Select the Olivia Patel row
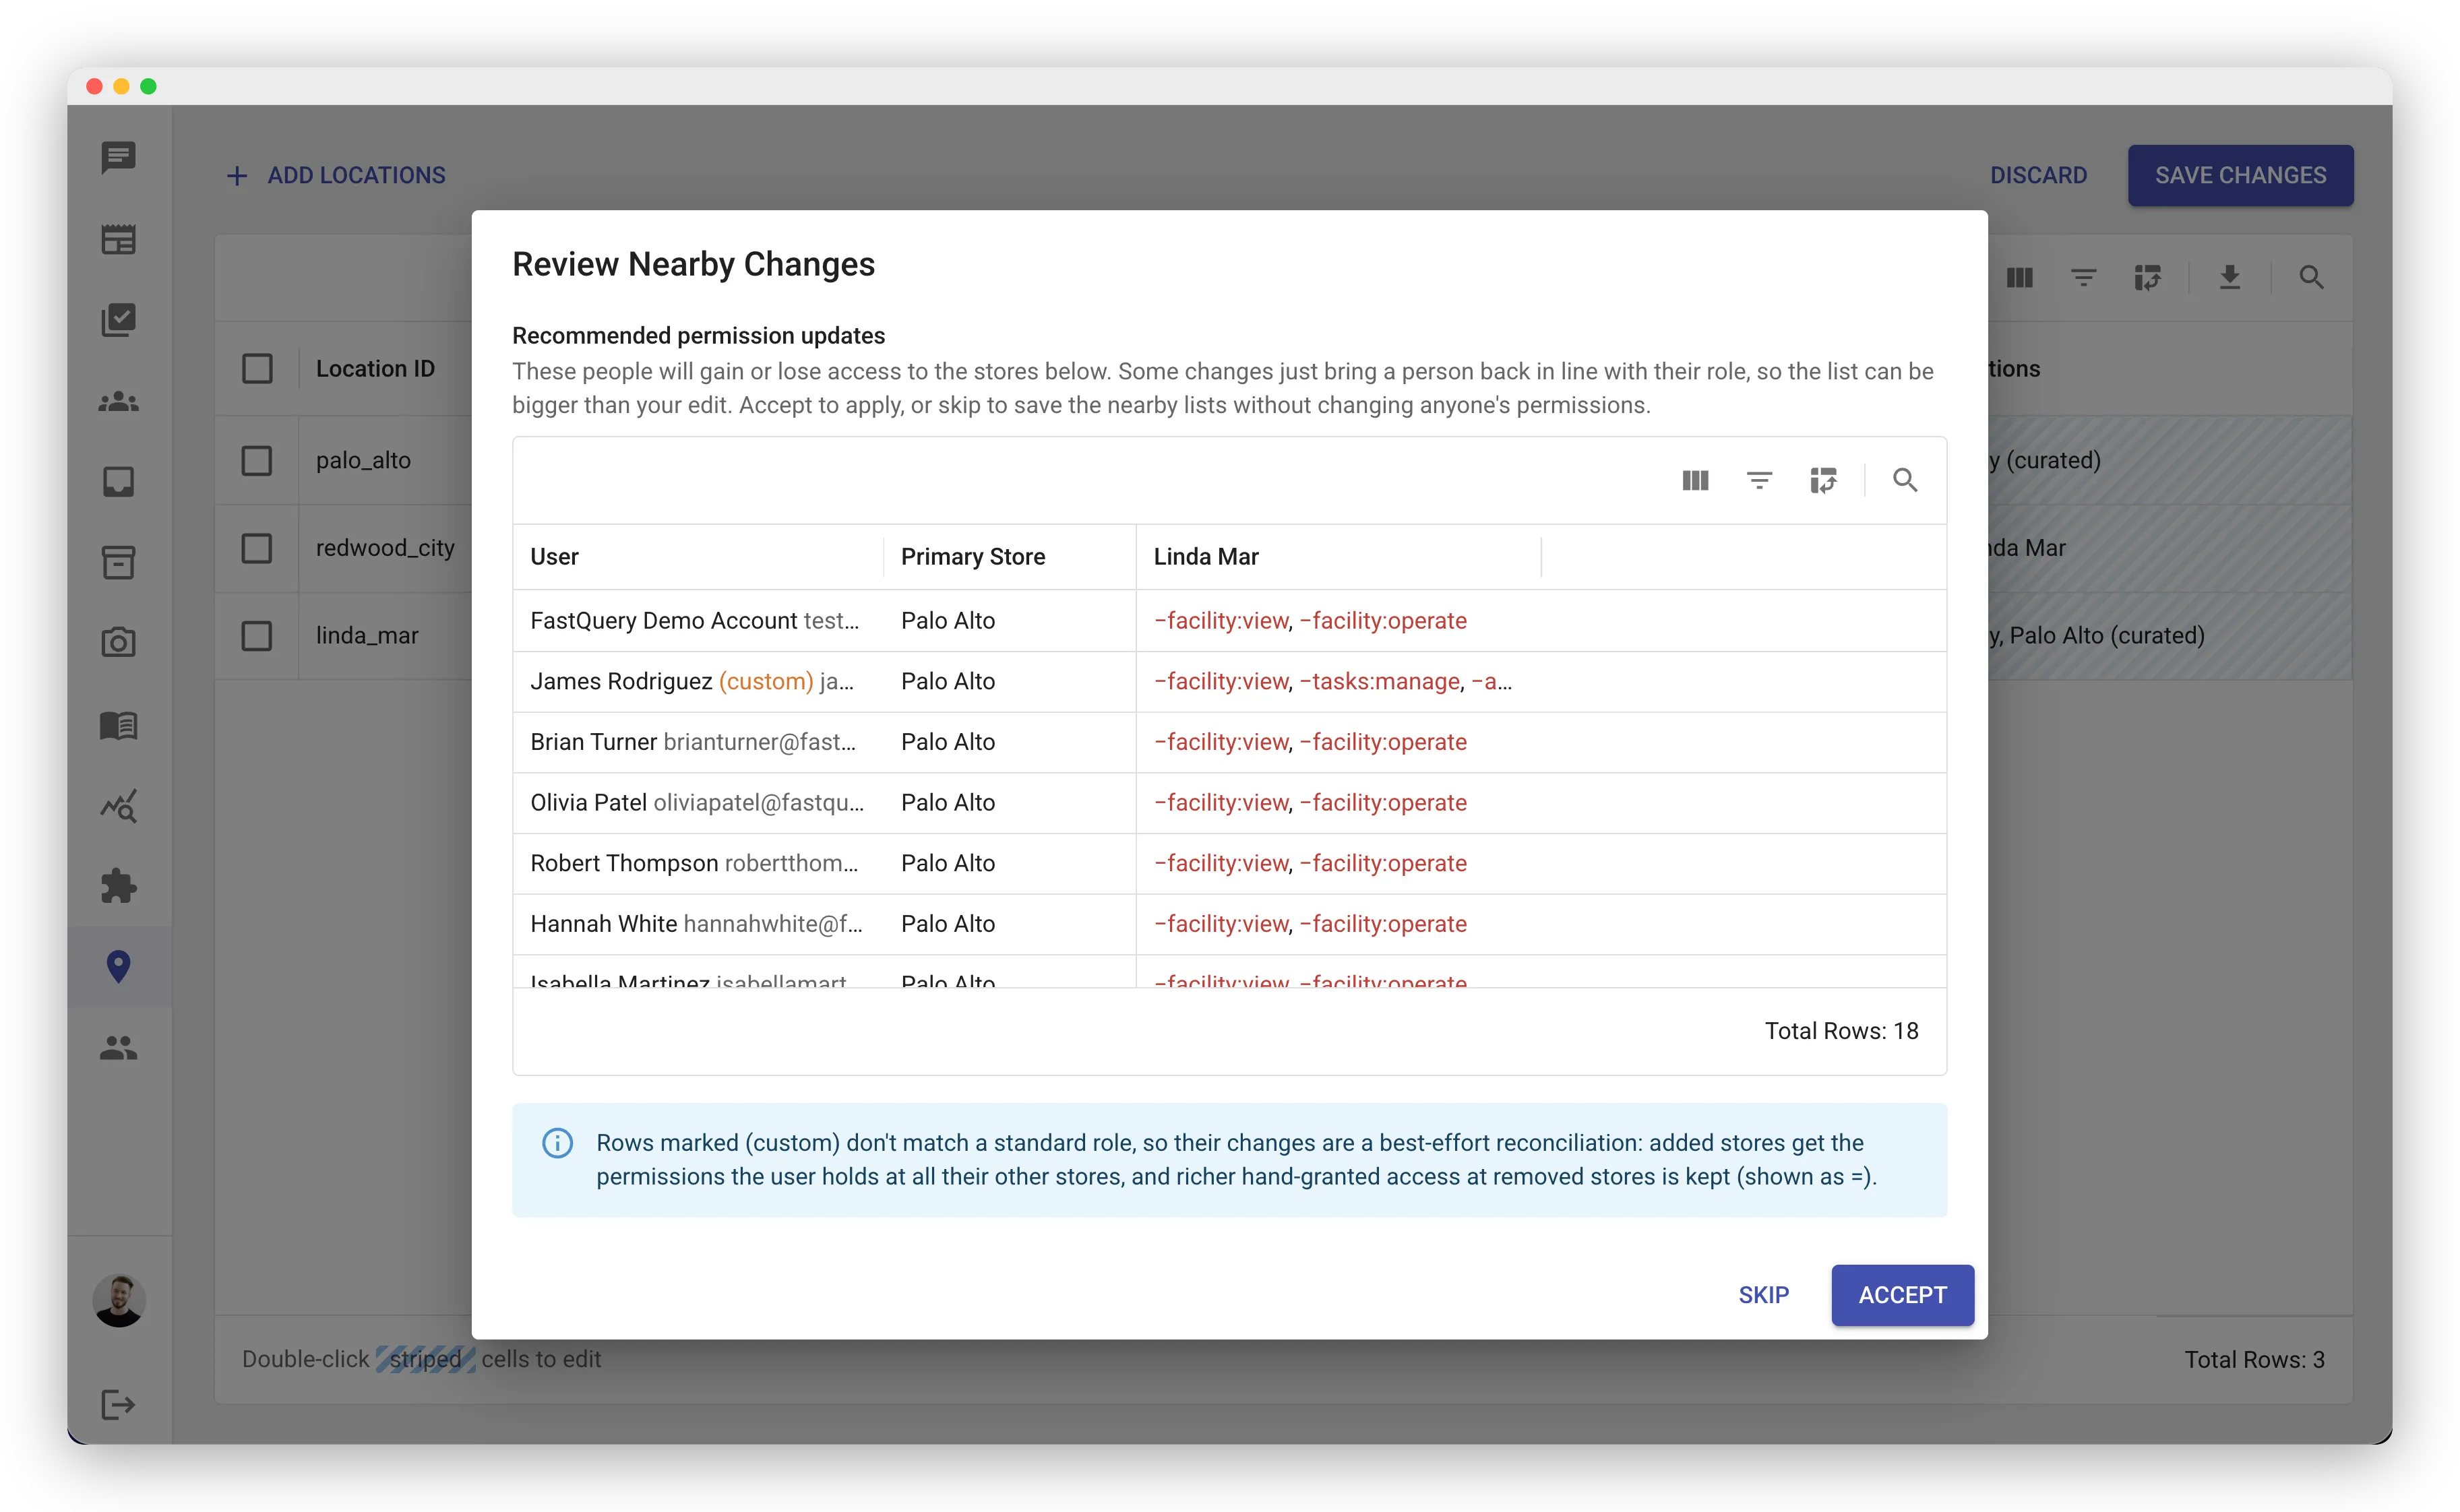Screen dimensions: 2460x1512 (x=1229, y=803)
